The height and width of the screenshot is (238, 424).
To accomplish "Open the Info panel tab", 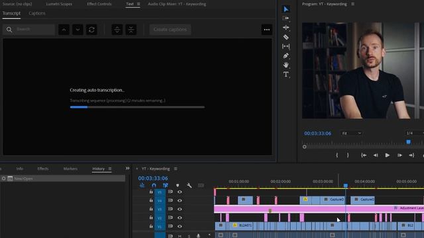I will click(19, 169).
